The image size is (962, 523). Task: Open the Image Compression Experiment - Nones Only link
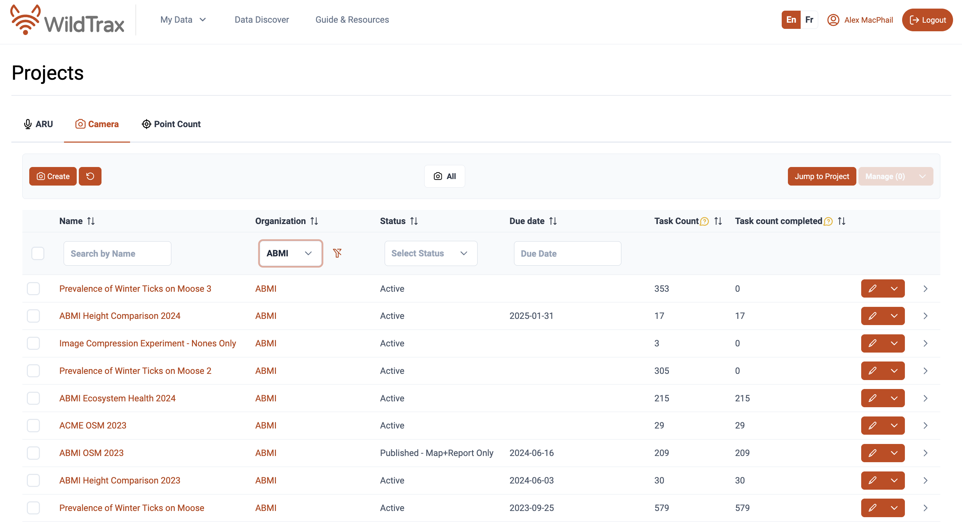(x=148, y=343)
